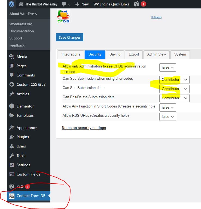This screenshot has width=201, height=209.
Task: Click the WordPress logo in admin bar
Action: pyautogui.click(x=11, y=4)
